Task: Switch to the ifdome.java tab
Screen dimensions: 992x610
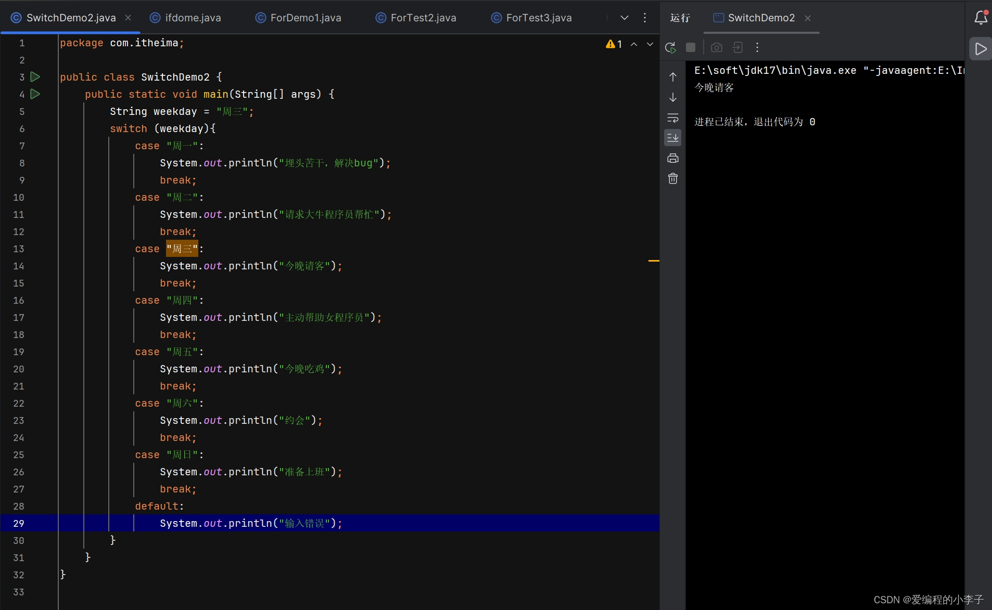Action: (186, 18)
